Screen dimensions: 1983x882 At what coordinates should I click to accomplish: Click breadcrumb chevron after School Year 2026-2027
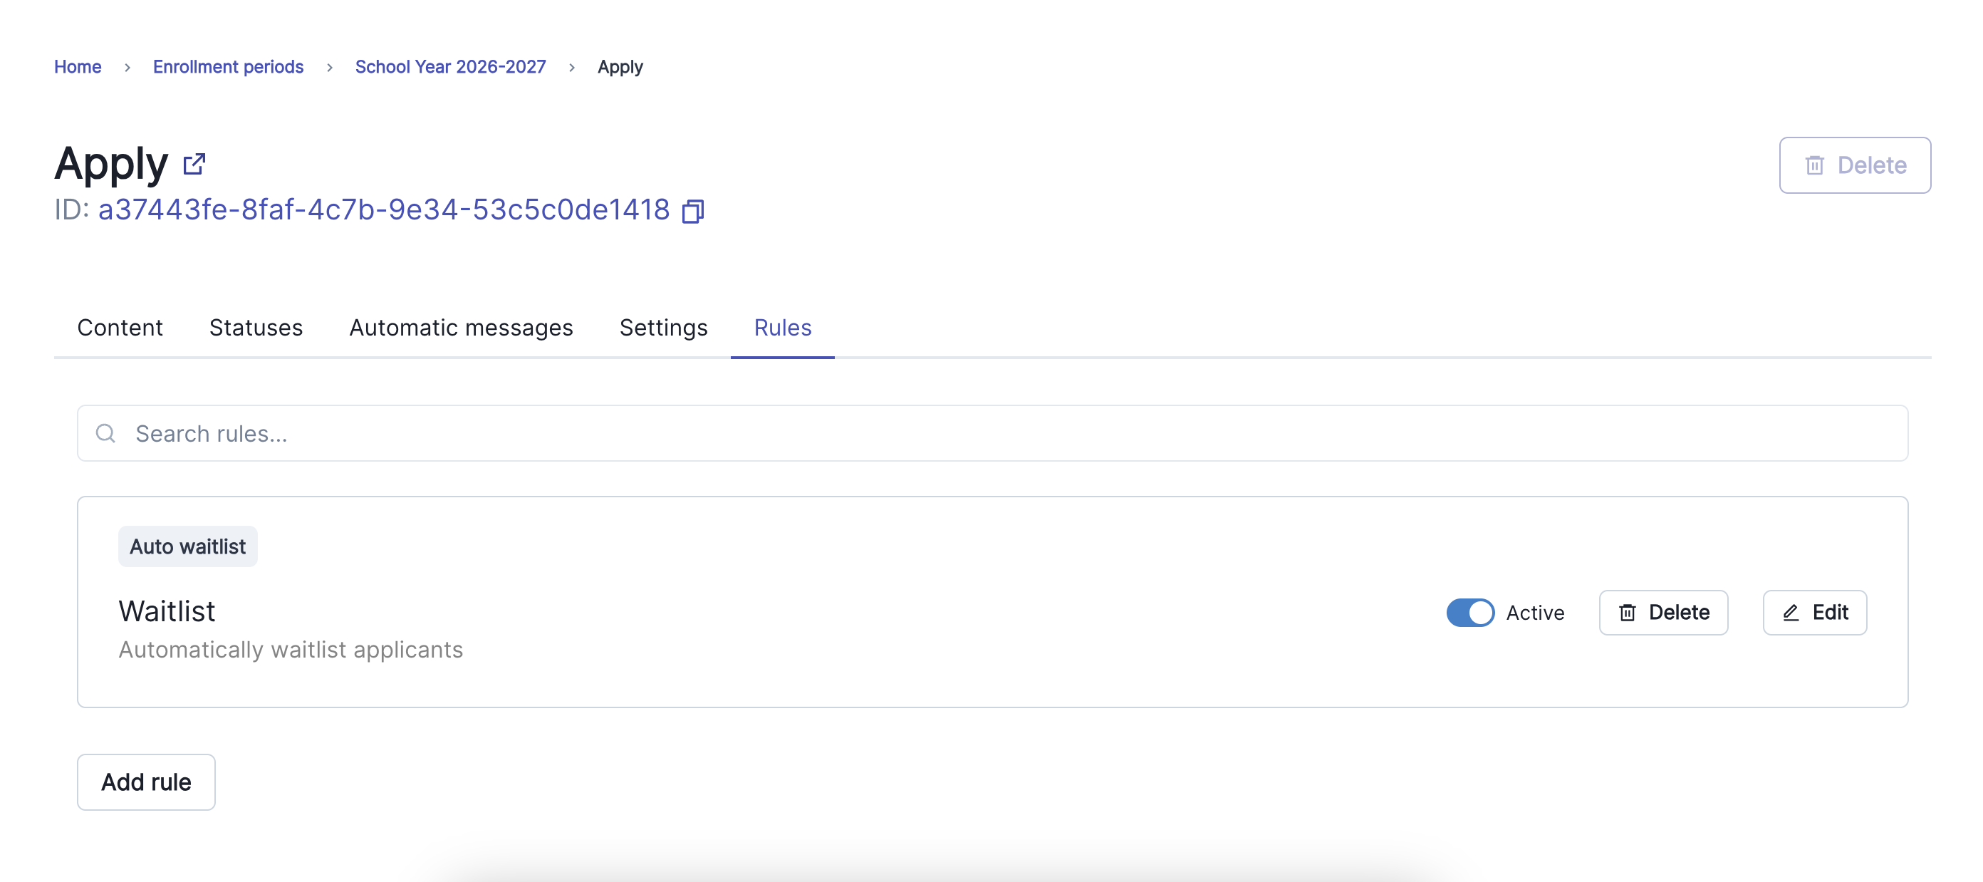(x=572, y=68)
